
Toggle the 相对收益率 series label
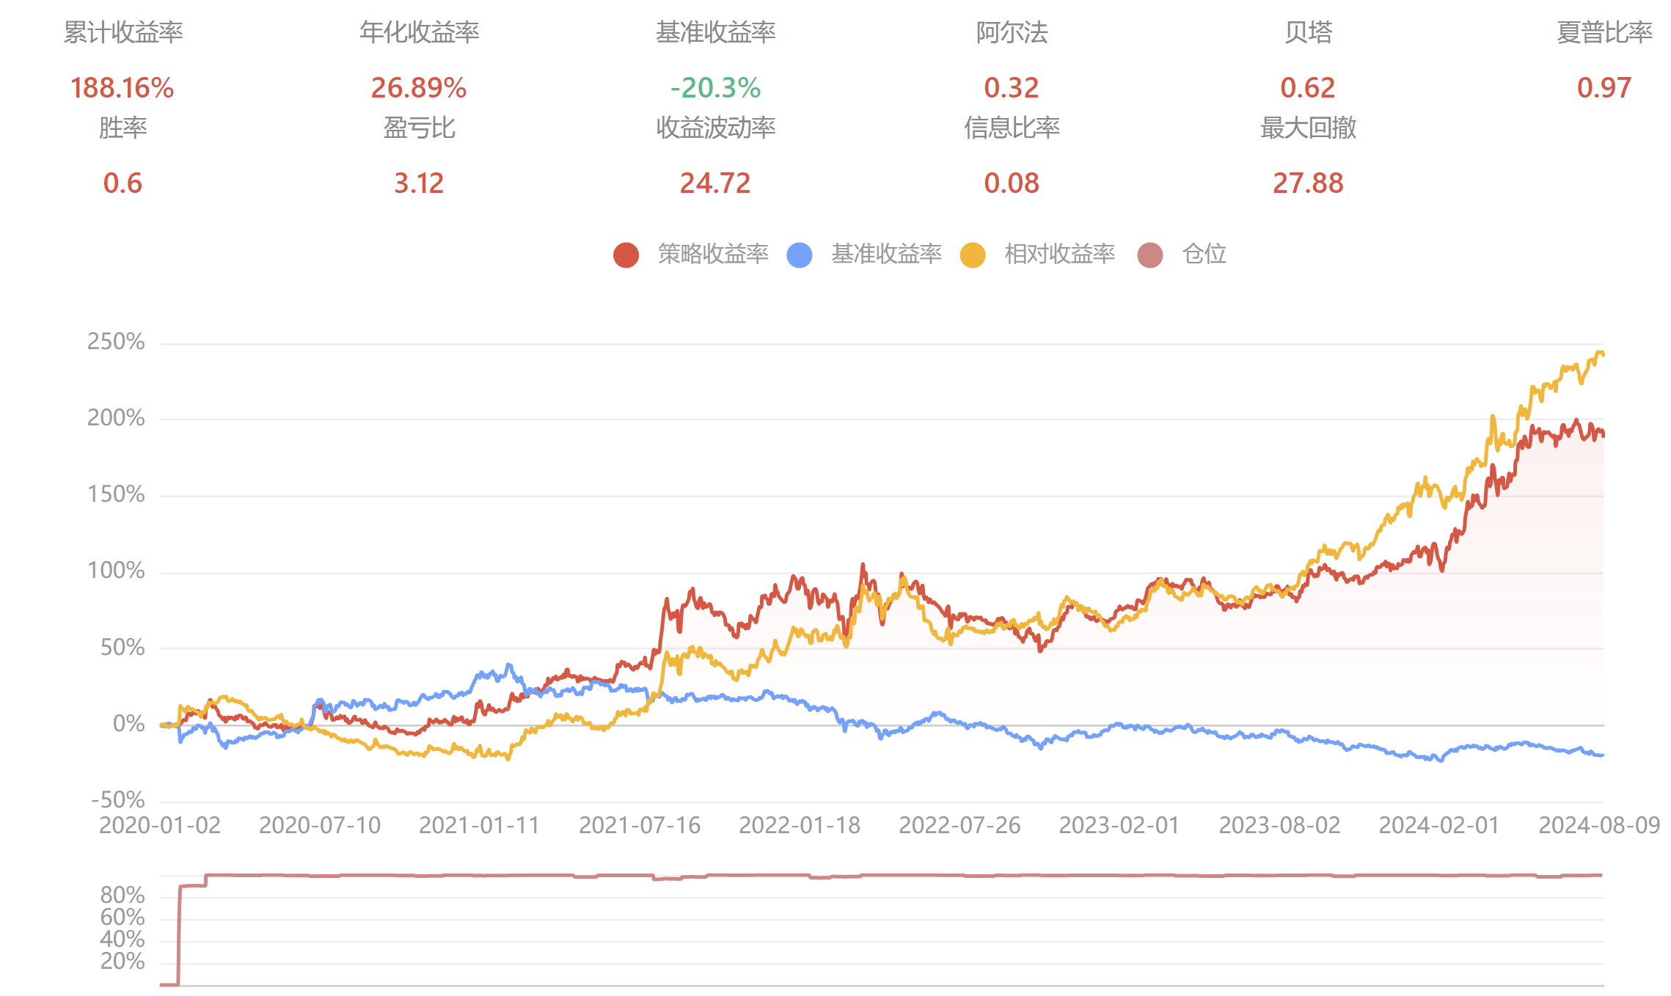pyautogui.click(x=1058, y=254)
